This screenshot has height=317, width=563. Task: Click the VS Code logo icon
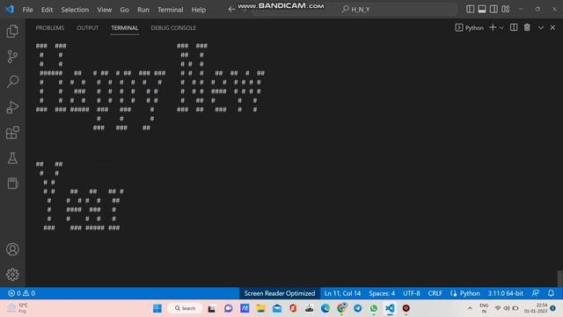point(10,10)
